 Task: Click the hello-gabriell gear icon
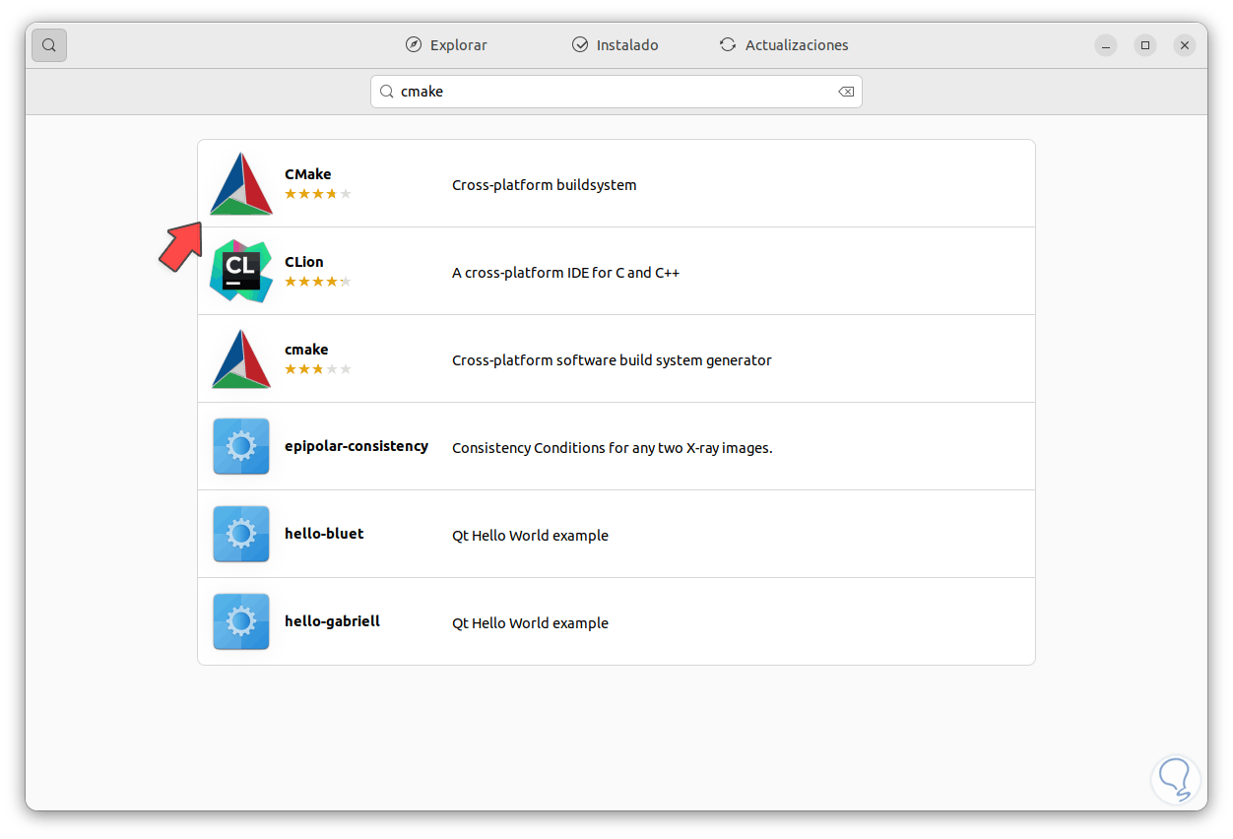click(x=241, y=621)
